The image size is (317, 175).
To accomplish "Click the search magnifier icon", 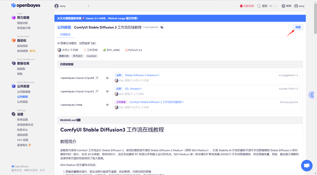I will [259, 6].
